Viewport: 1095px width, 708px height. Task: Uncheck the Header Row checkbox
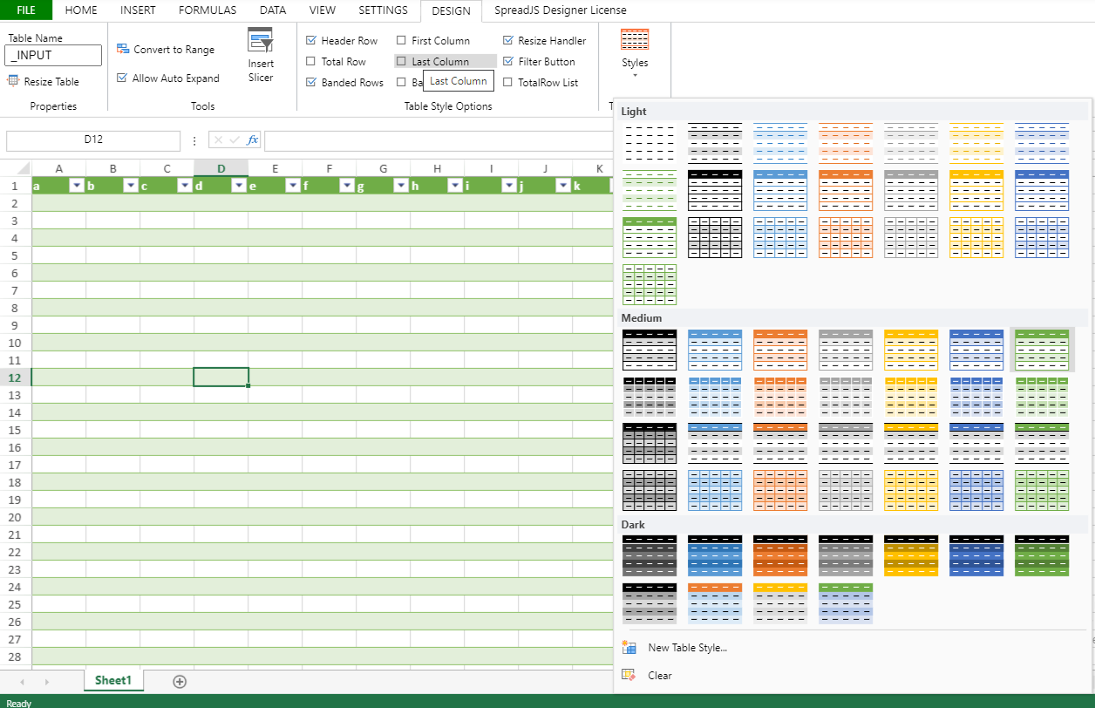311,41
